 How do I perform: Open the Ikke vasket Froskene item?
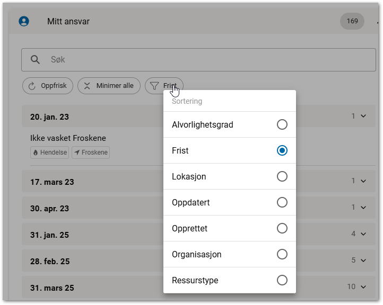coord(68,139)
